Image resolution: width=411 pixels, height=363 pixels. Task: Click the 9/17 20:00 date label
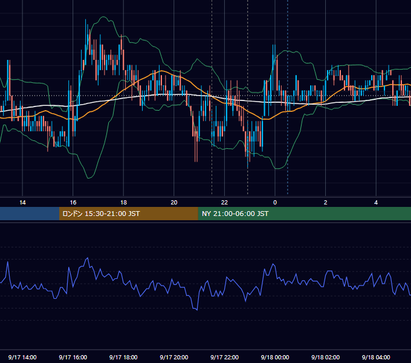(174, 357)
